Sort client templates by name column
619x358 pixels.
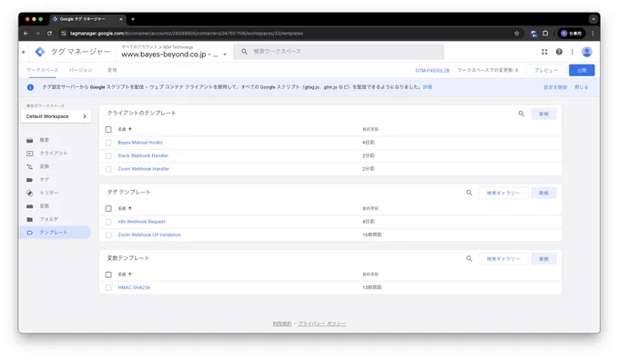coord(125,129)
